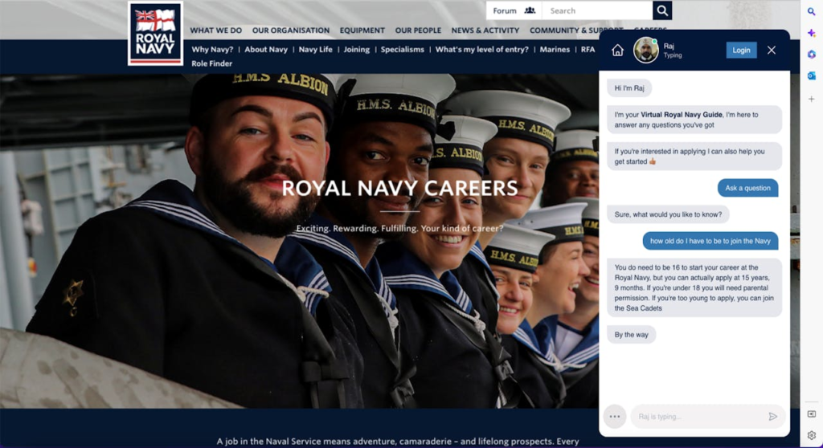
Task: Open the Our Organisation menu
Action: pyautogui.click(x=291, y=31)
